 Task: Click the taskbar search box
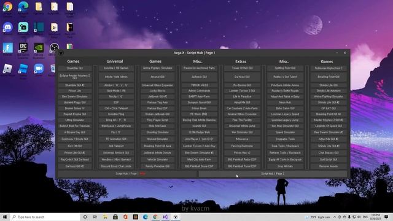pyautogui.click(x=45, y=217)
